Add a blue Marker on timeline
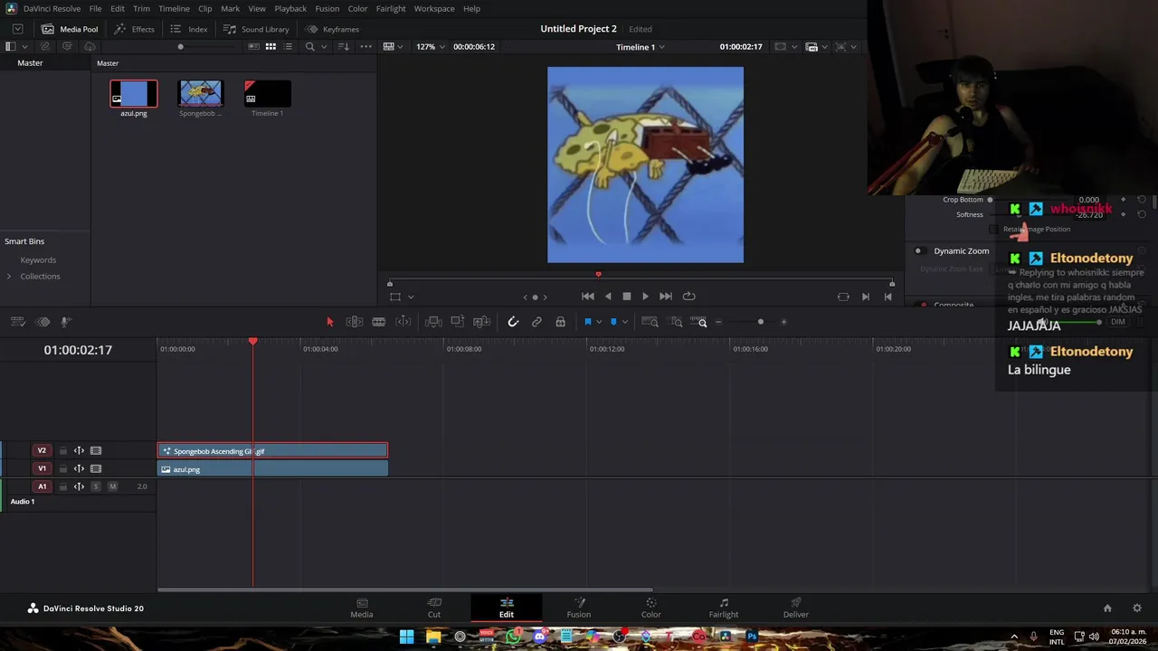The width and height of the screenshot is (1158, 651). coord(613,322)
